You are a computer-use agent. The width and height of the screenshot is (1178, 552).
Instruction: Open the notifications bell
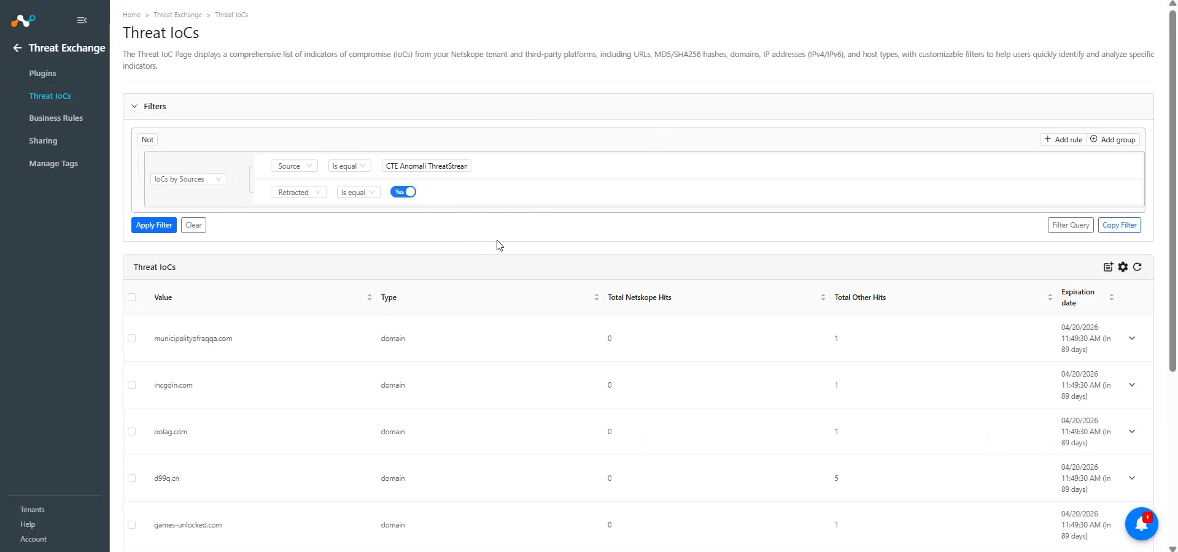point(1141,524)
